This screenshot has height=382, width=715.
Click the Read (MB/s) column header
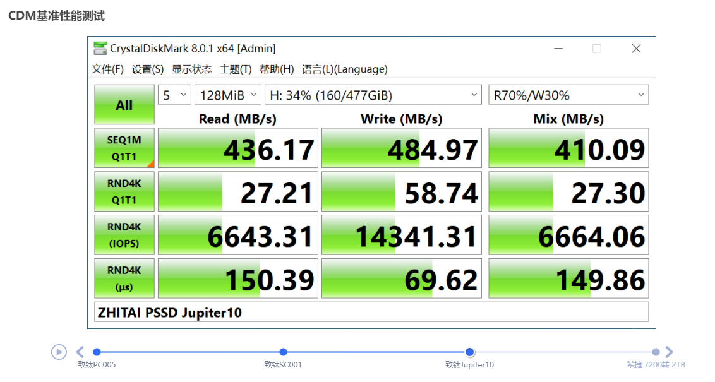[x=237, y=119]
